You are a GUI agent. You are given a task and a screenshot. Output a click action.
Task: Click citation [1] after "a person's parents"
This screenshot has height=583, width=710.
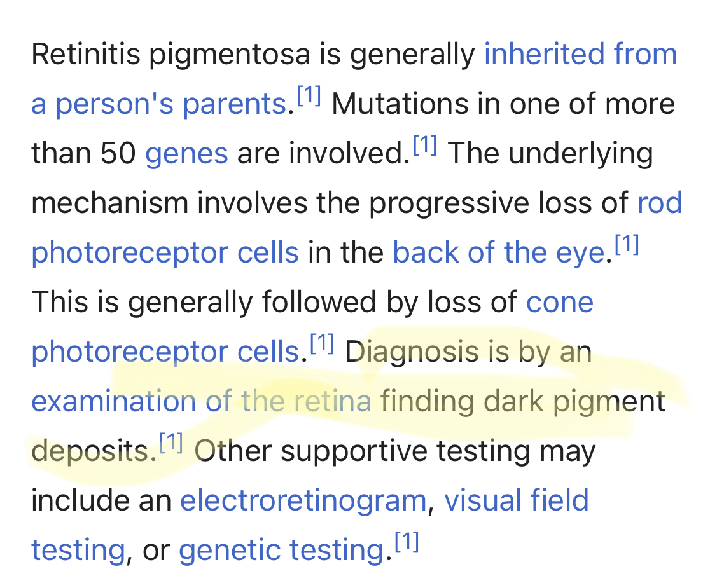309,95
